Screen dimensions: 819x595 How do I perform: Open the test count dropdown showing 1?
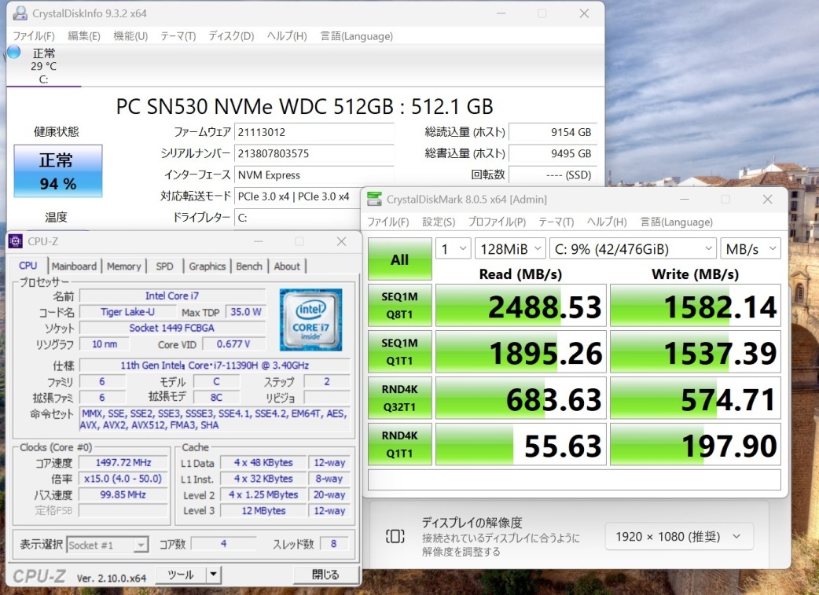pyautogui.click(x=454, y=248)
